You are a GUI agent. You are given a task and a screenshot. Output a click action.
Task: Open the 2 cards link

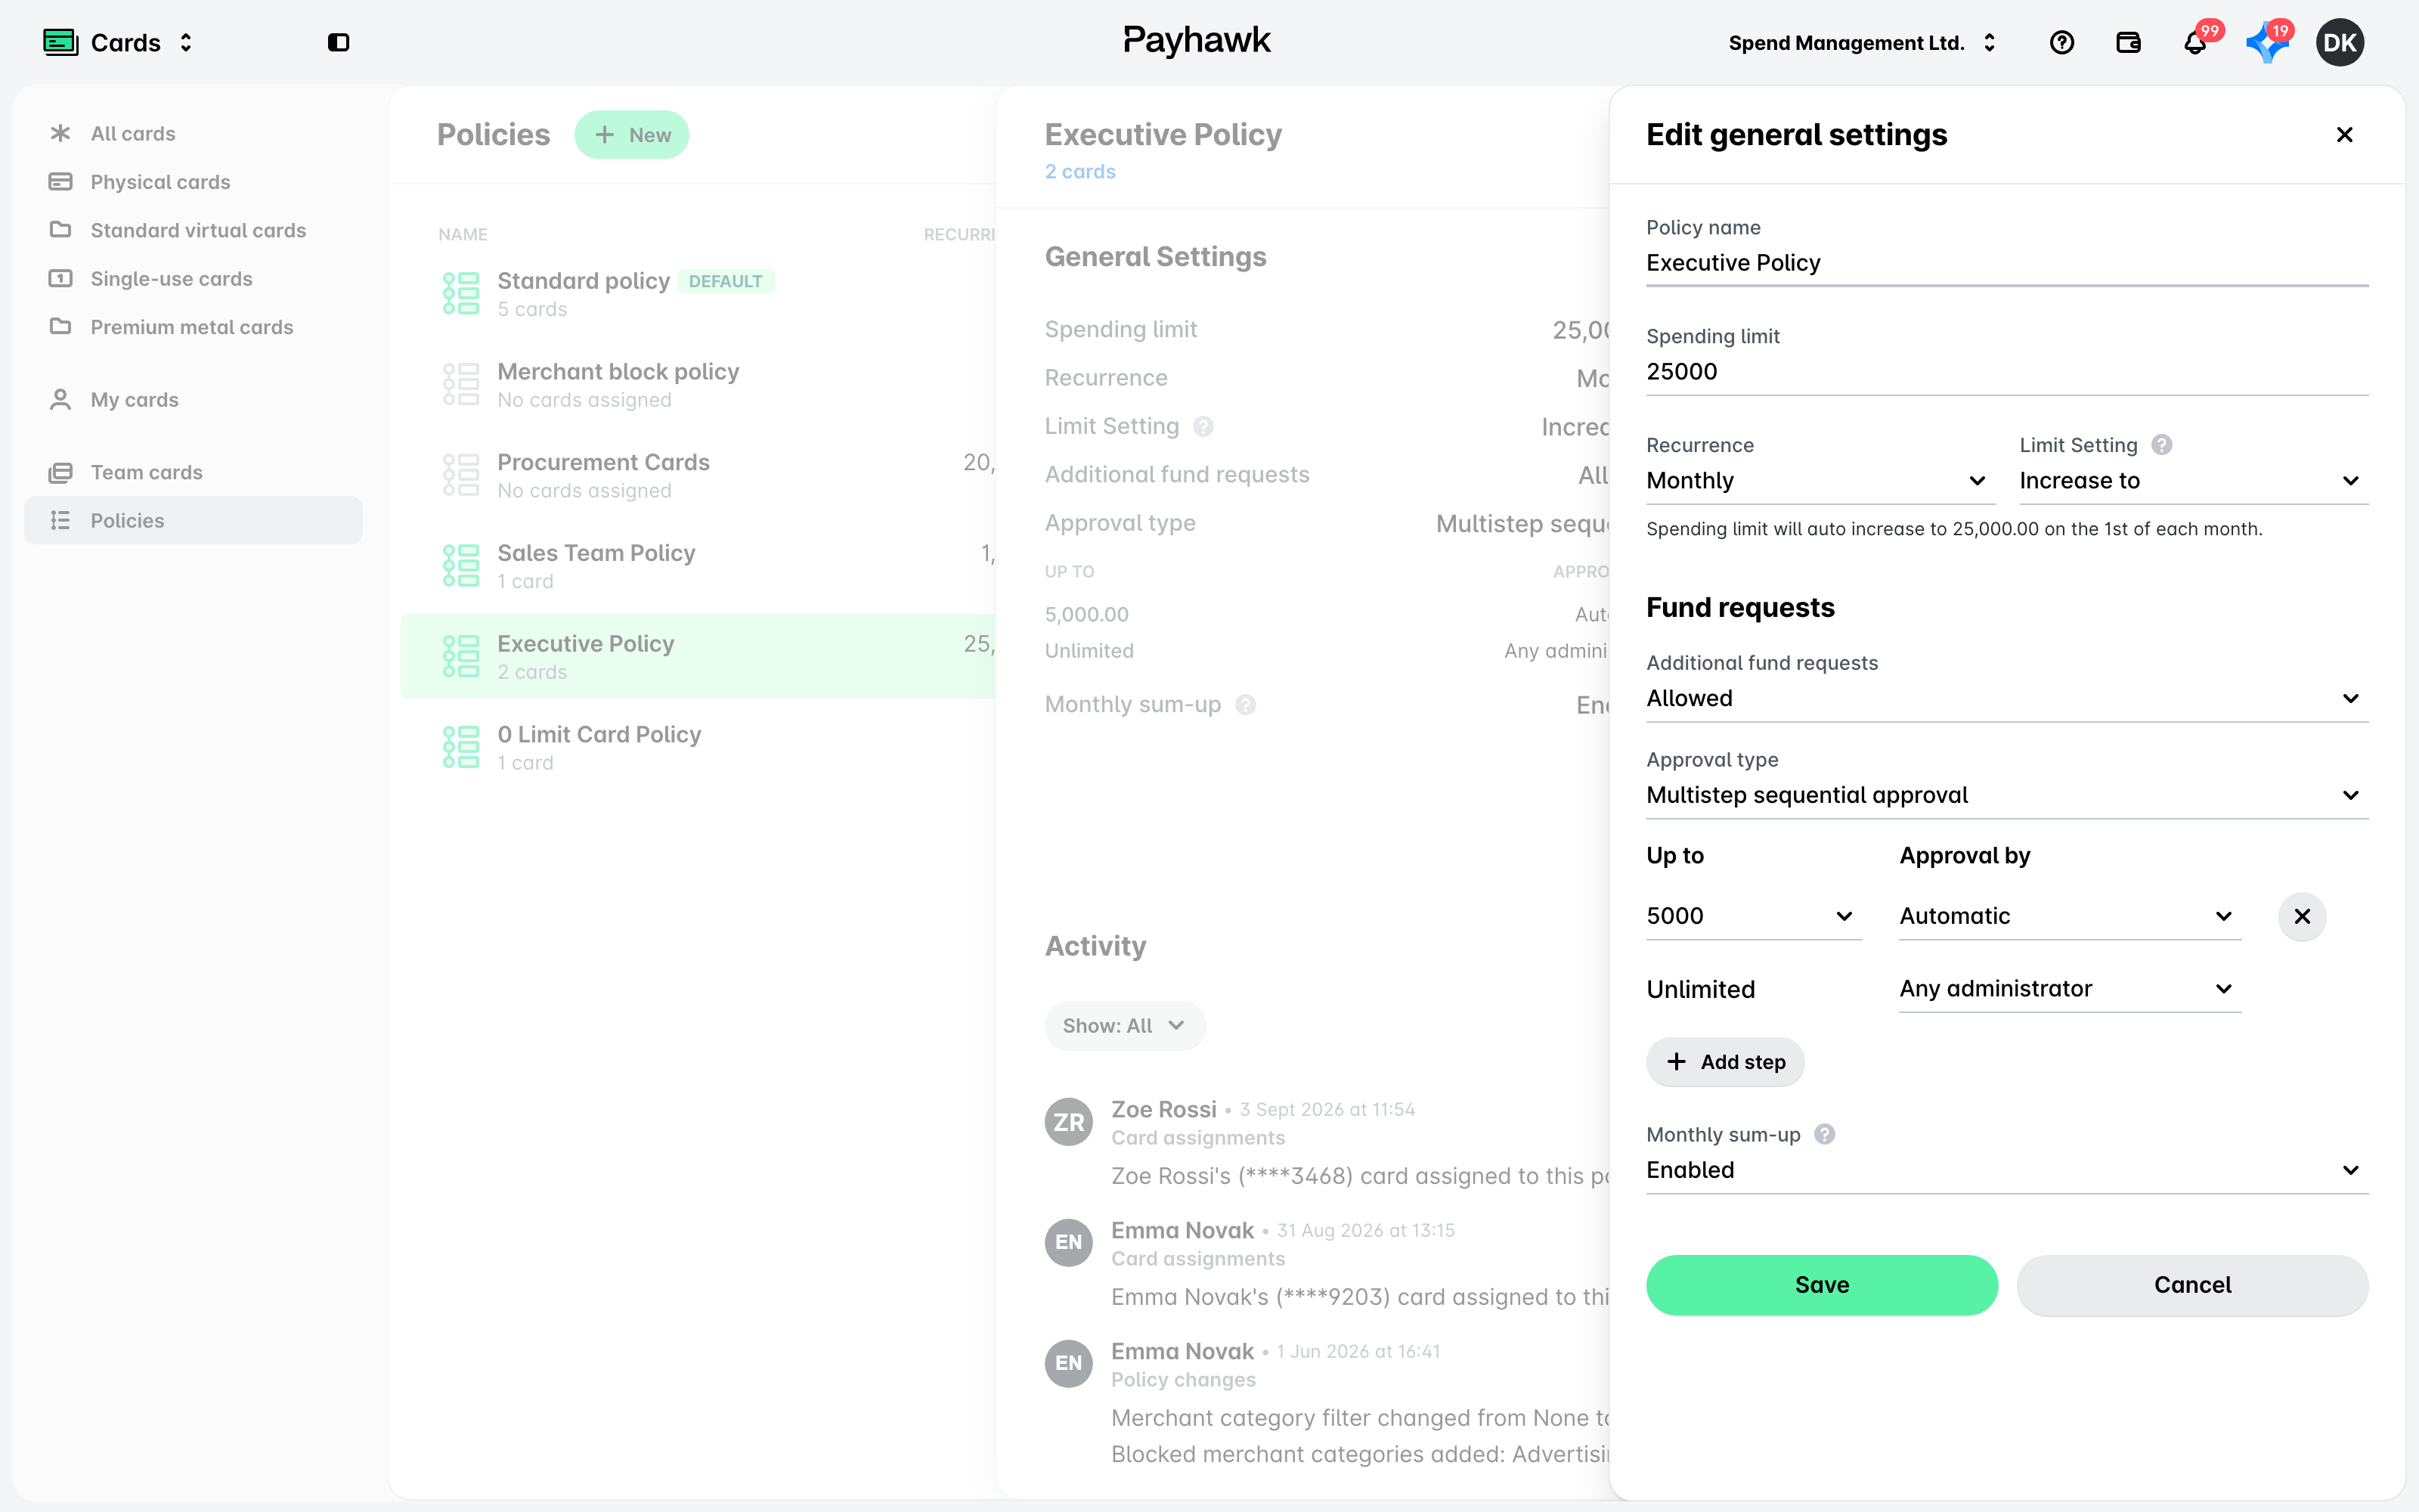click(x=1079, y=171)
